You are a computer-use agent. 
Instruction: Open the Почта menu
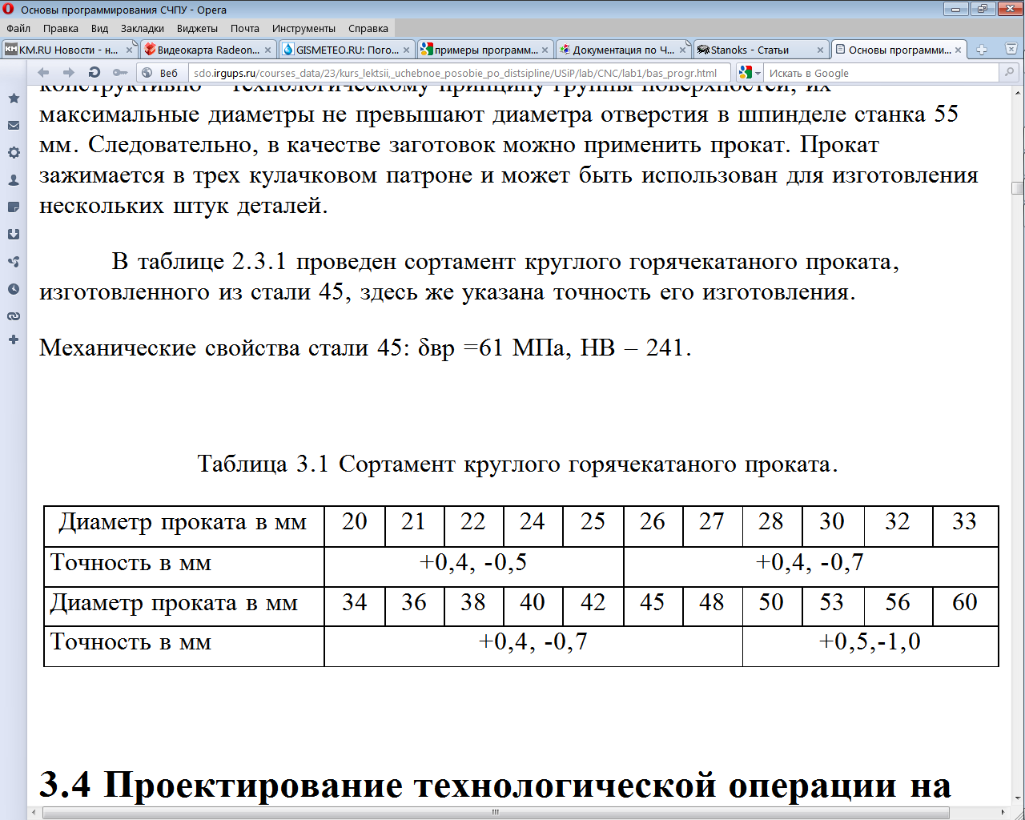[x=245, y=28]
